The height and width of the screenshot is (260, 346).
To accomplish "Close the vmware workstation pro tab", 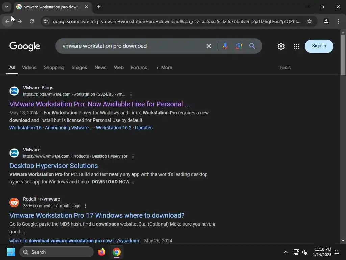I will [86, 7].
